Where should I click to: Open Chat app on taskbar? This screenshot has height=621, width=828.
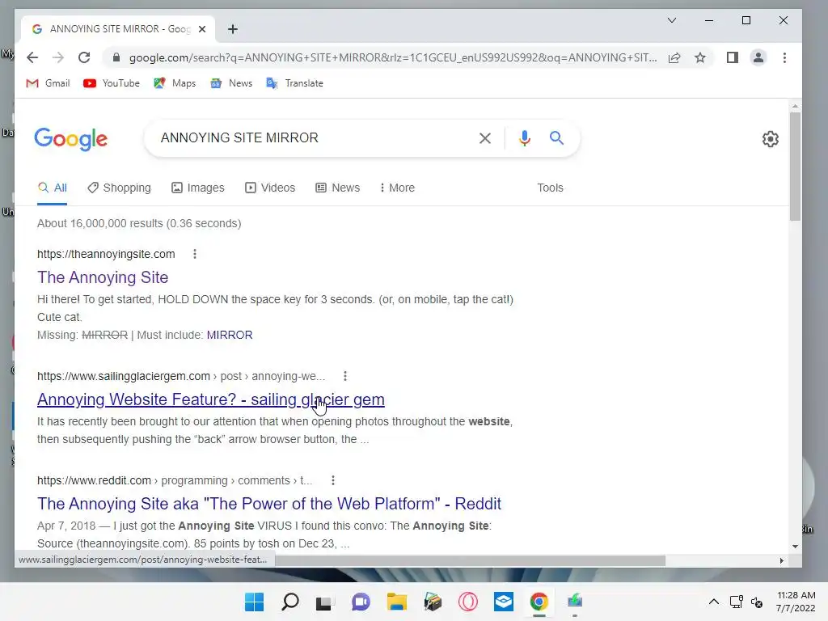point(361,602)
